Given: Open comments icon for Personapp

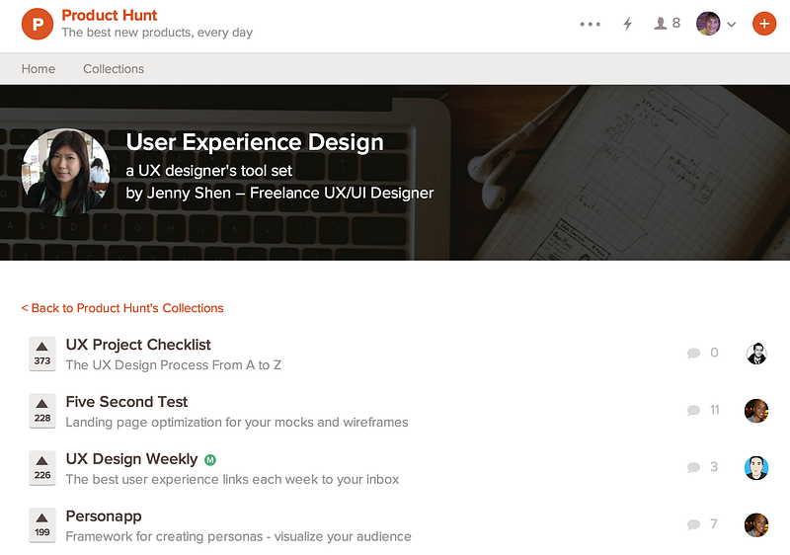Looking at the screenshot, I should 694,524.
